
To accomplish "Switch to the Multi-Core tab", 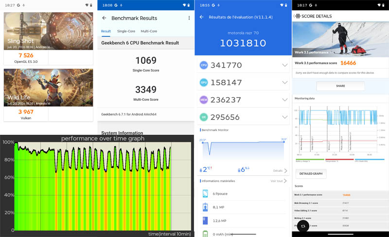I will click(149, 31).
